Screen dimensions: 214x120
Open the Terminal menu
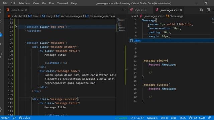pyautogui.click(x=63, y=3)
